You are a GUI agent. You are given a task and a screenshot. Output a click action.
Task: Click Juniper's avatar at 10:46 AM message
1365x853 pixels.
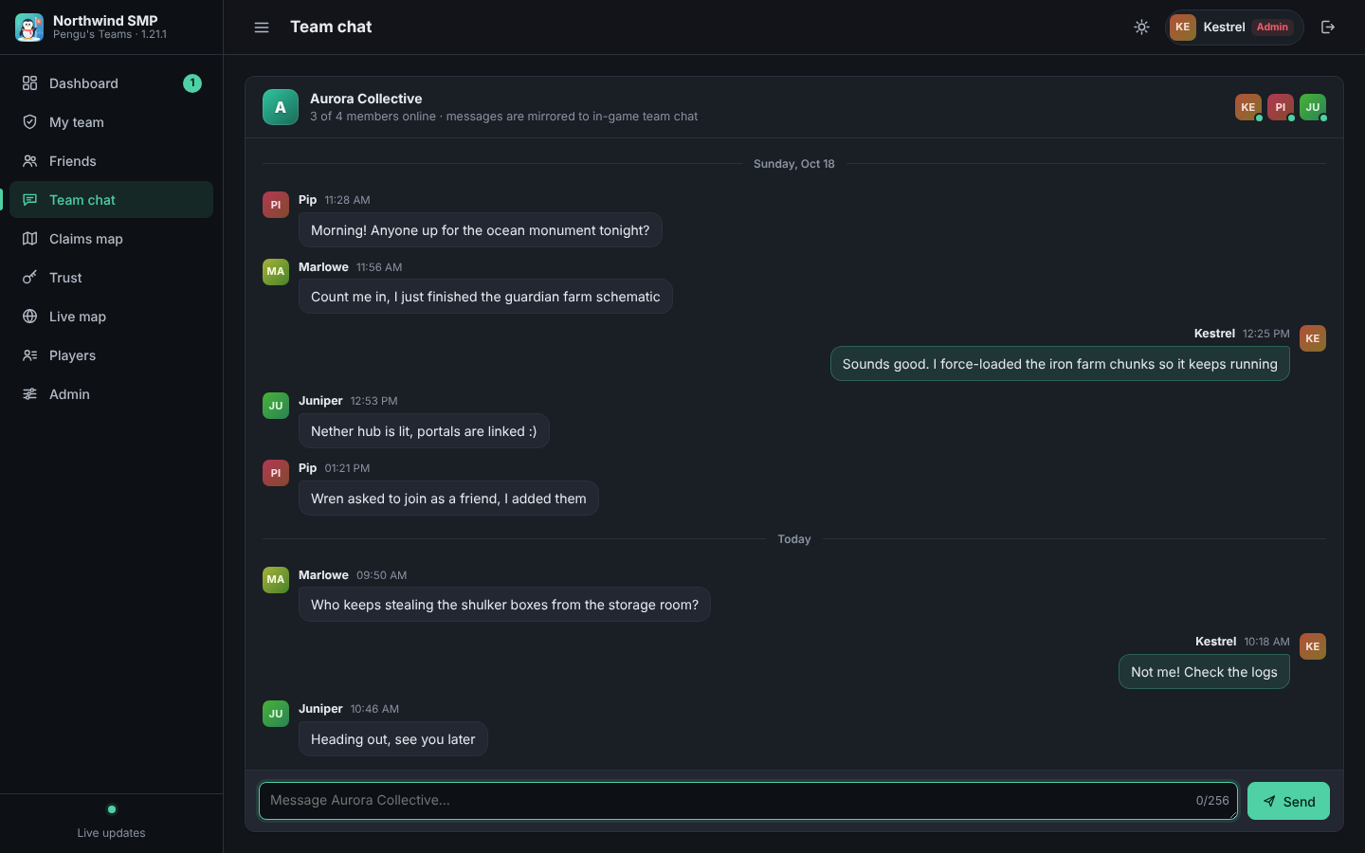[x=276, y=714]
